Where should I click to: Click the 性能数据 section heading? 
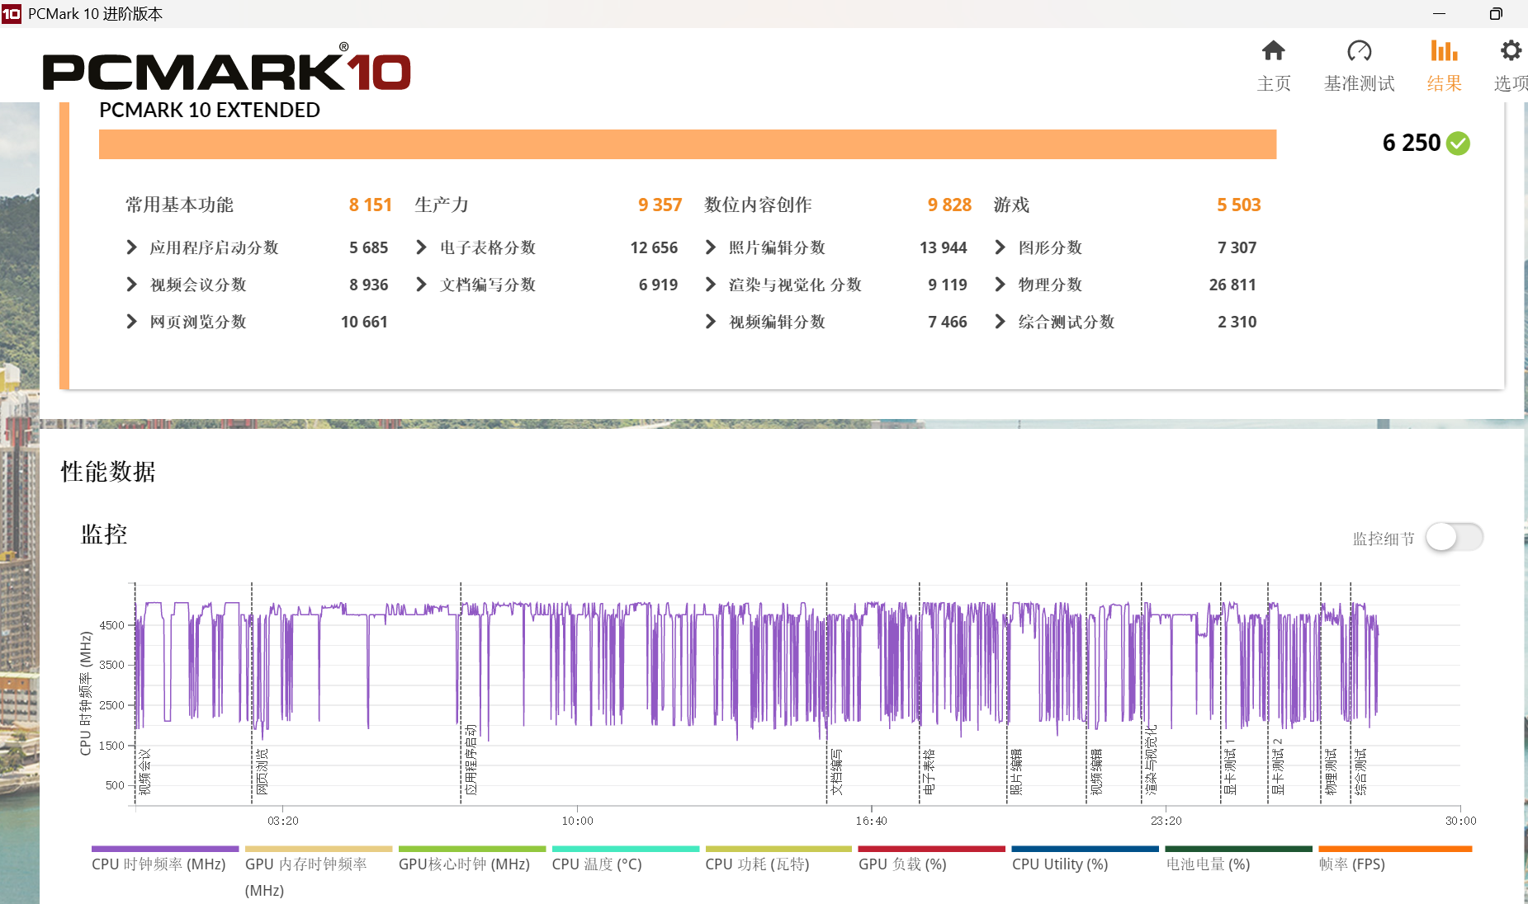[108, 472]
